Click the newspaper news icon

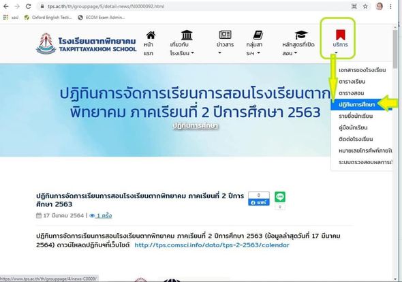[x=225, y=35]
